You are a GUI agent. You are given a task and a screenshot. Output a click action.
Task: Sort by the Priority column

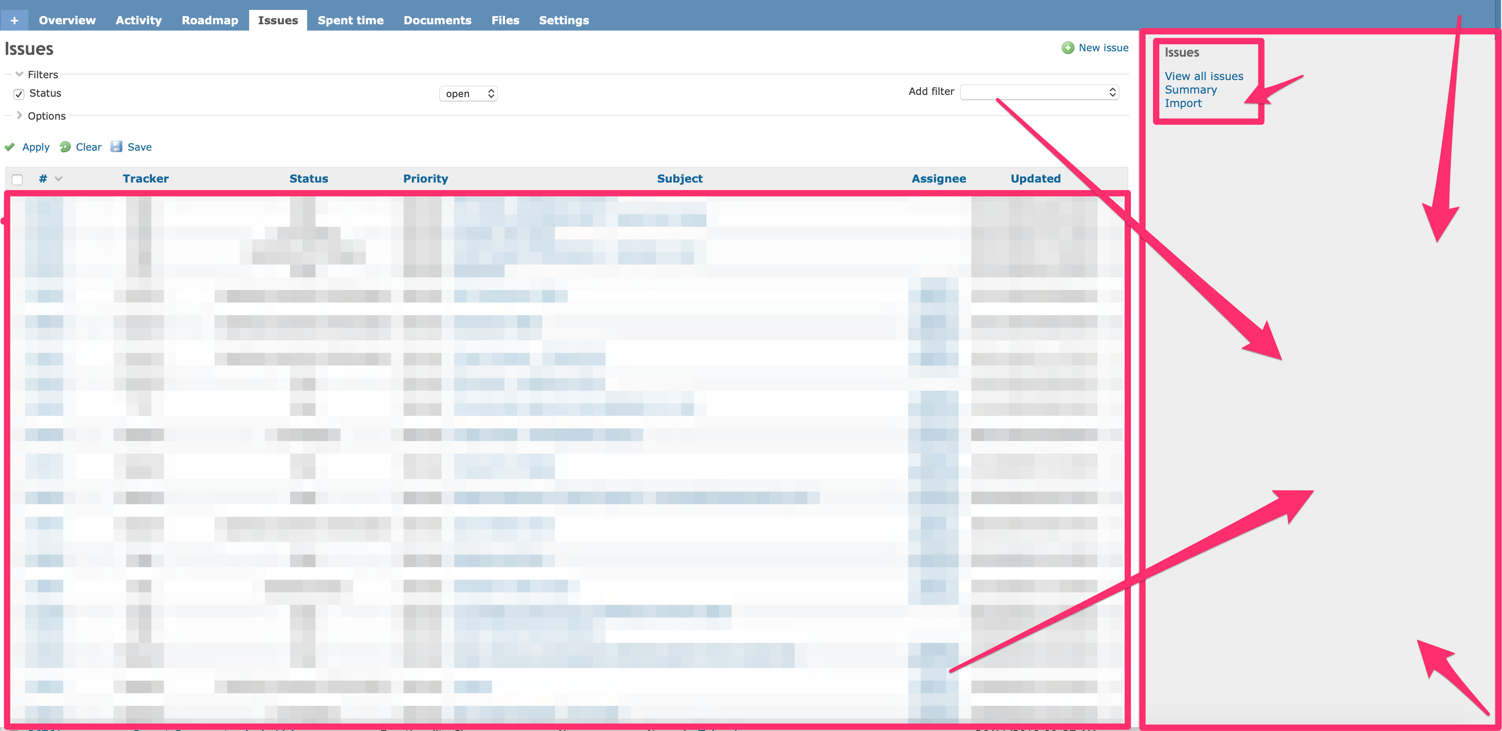(426, 179)
